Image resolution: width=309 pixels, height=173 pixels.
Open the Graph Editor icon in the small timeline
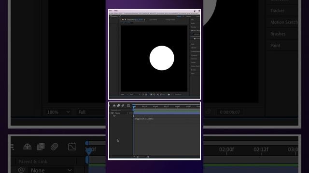(128, 106)
